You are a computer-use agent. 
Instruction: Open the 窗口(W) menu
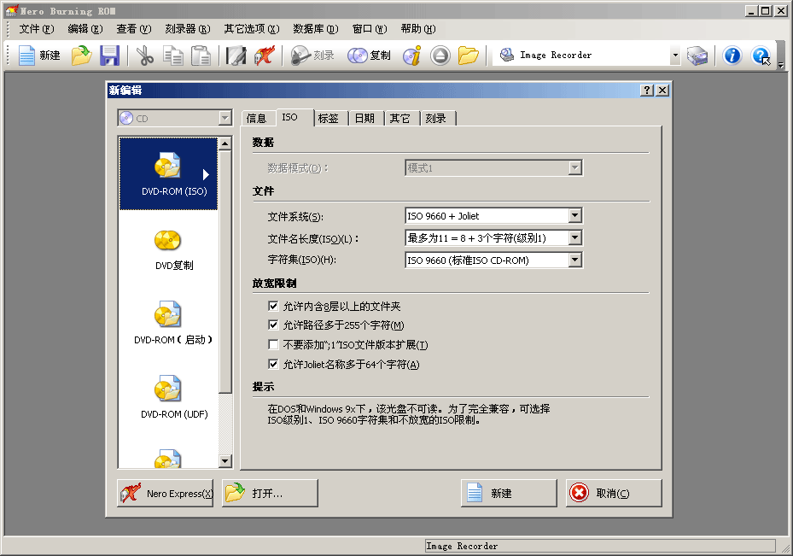point(370,29)
